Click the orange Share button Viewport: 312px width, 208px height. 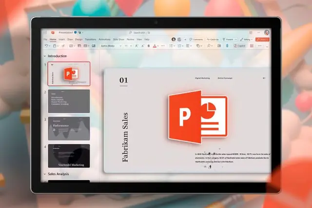tap(262, 39)
